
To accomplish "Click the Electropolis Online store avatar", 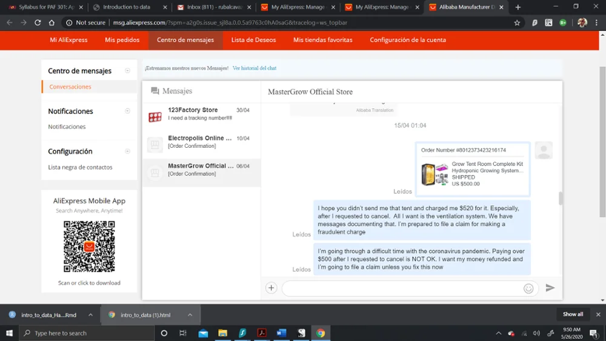I will pyautogui.click(x=155, y=144).
